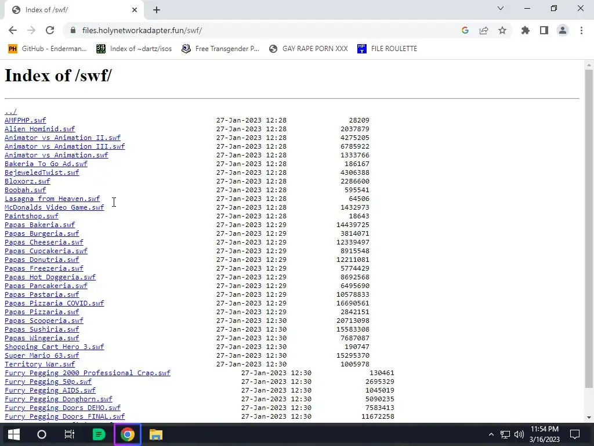Go back to the previous page
Image resolution: width=594 pixels, height=446 pixels.
13,30
